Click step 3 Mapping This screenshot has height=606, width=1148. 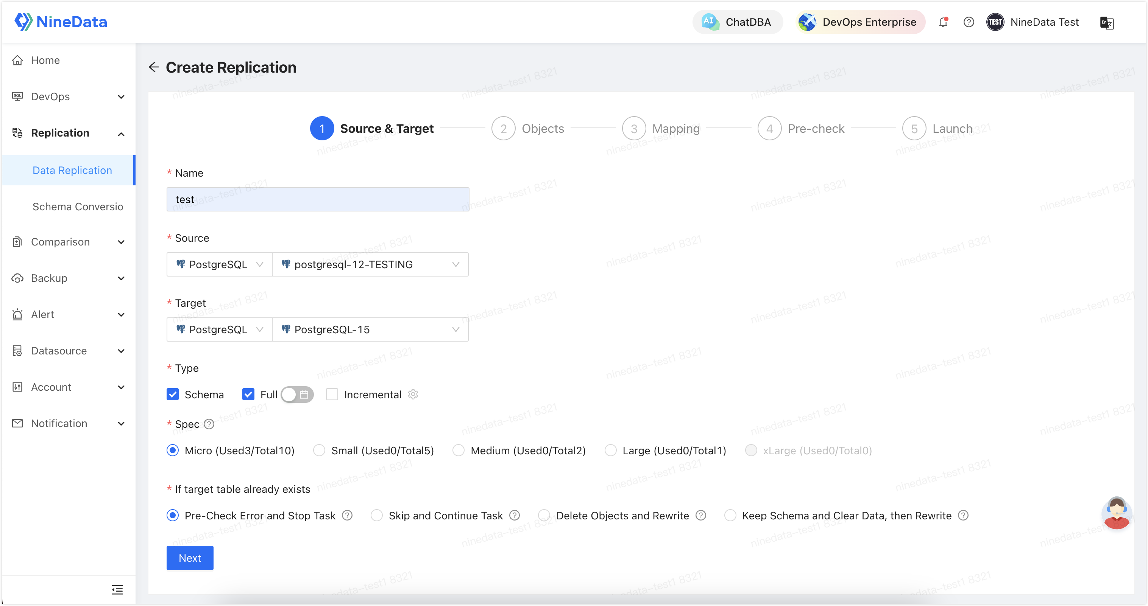coord(660,128)
